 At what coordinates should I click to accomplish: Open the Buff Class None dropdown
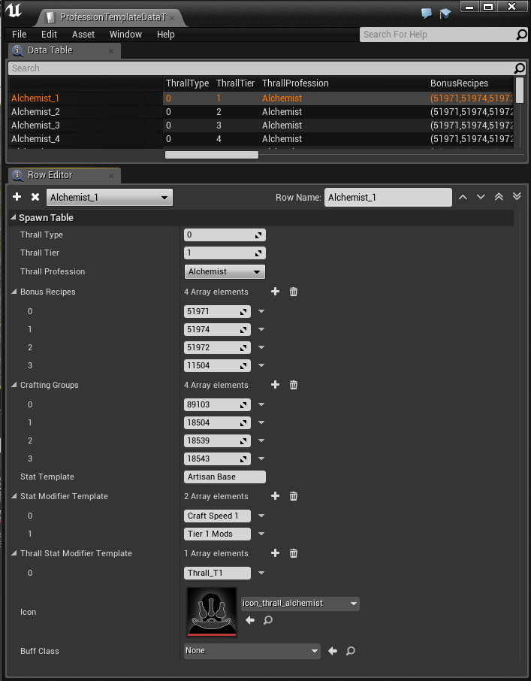[252, 651]
